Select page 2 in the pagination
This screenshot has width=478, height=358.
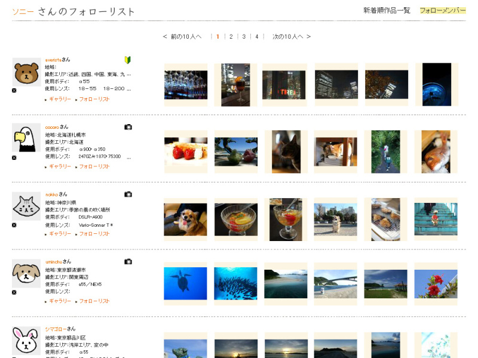(231, 36)
